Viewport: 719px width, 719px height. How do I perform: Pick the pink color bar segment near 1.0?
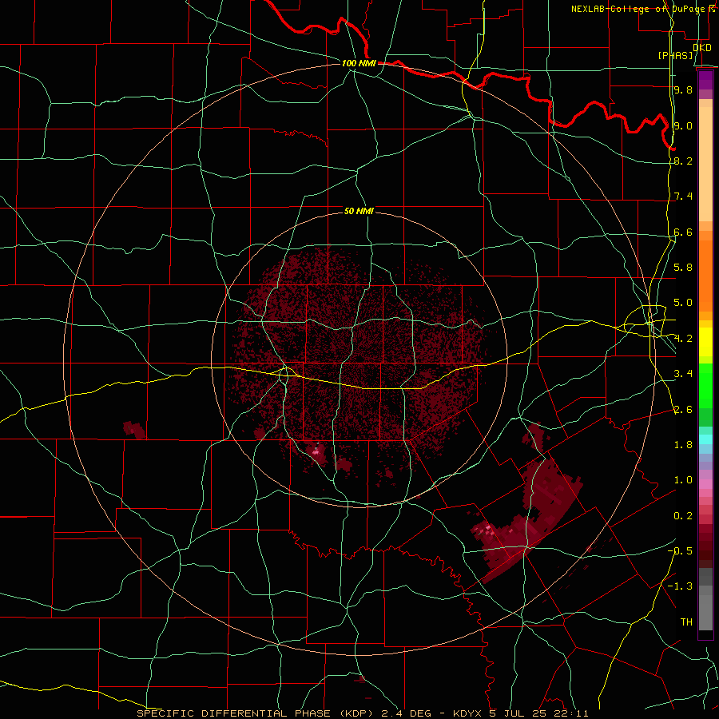(x=705, y=483)
